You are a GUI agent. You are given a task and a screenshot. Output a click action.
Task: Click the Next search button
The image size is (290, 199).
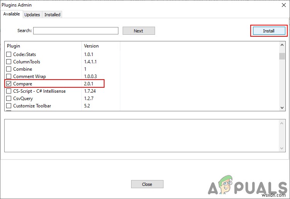(x=139, y=31)
